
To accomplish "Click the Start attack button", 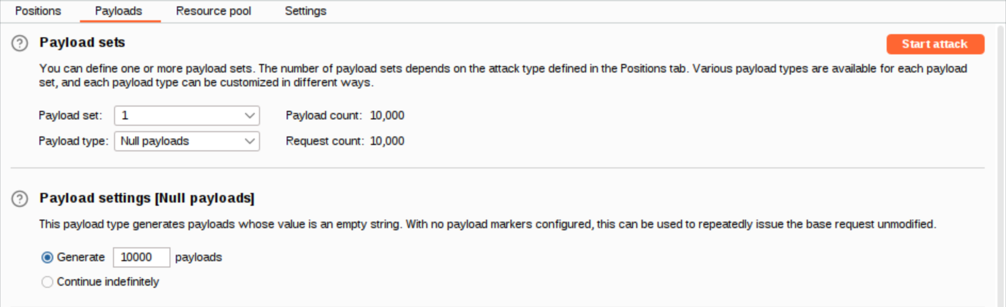I will tap(935, 44).
